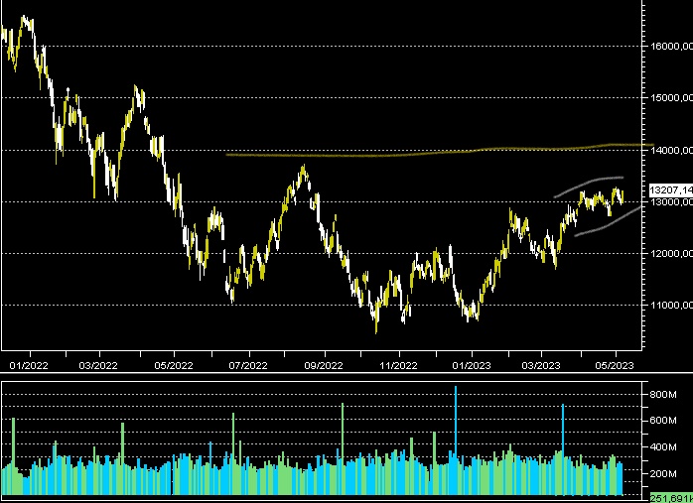Click the 14000,00 price axis label

[671, 150]
